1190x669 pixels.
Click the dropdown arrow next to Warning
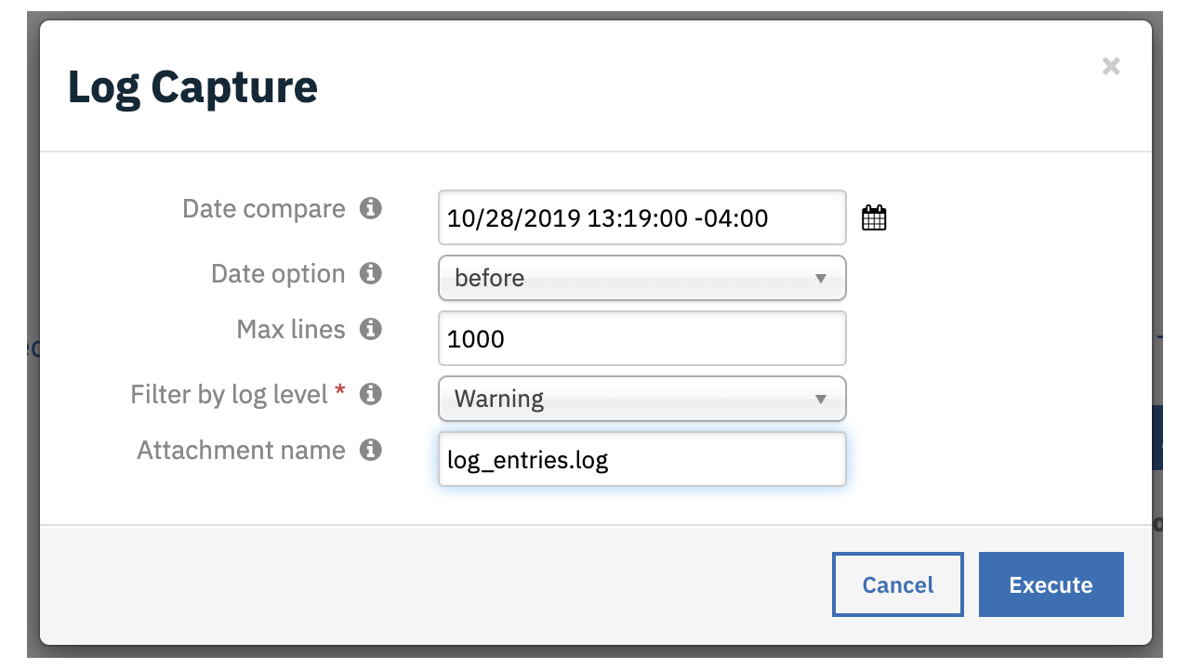(x=821, y=399)
